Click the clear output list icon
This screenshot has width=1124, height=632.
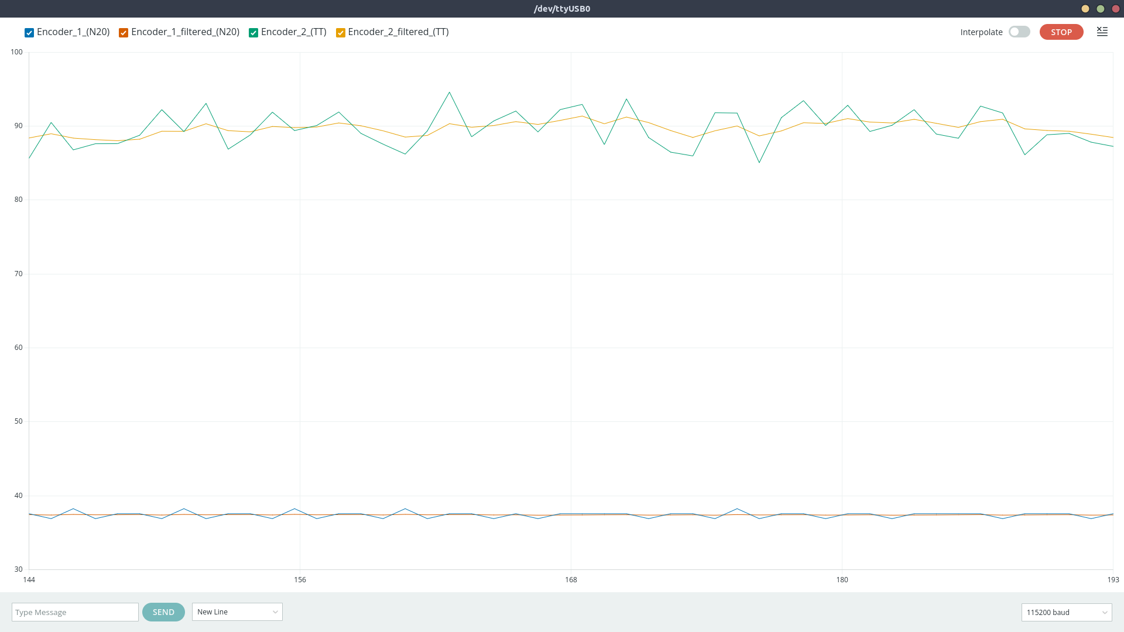click(x=1102, y=32)
